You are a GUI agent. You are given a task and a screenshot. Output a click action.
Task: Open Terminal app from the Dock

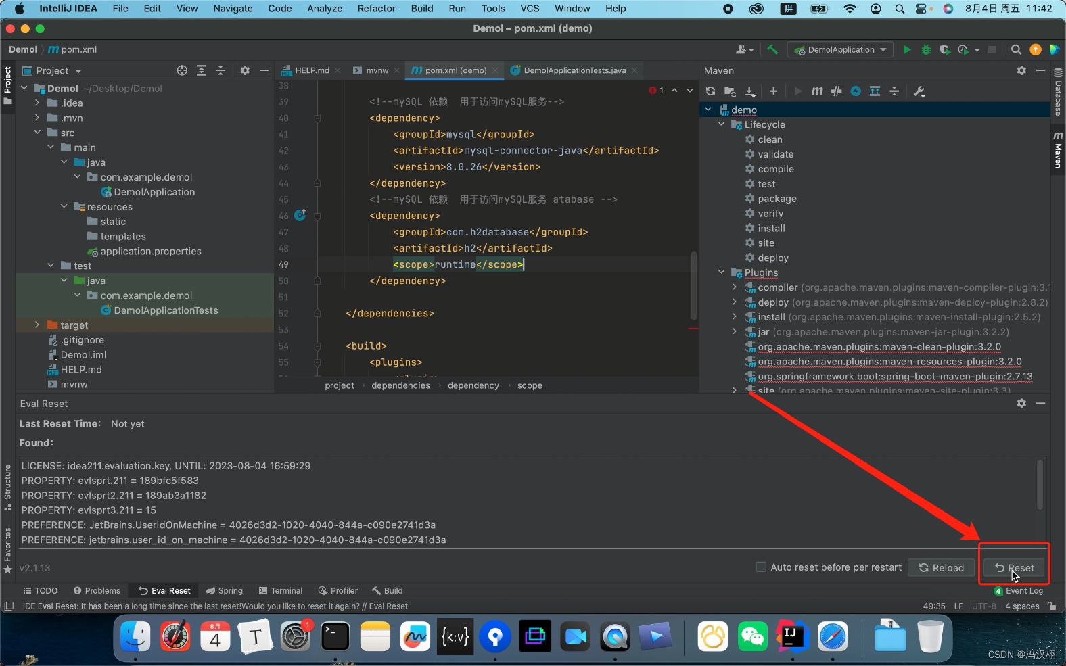335,636
